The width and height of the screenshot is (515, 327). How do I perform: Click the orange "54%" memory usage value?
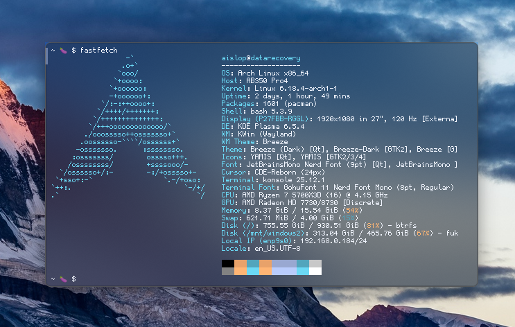tap(352, 210)
